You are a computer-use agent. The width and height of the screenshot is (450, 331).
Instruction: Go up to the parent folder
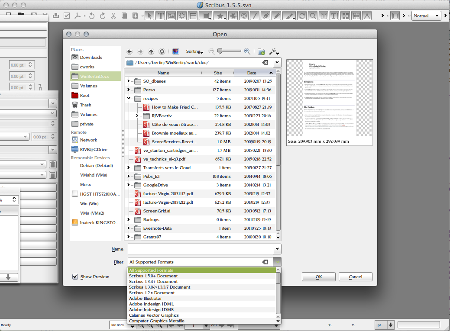click(151, 51)
